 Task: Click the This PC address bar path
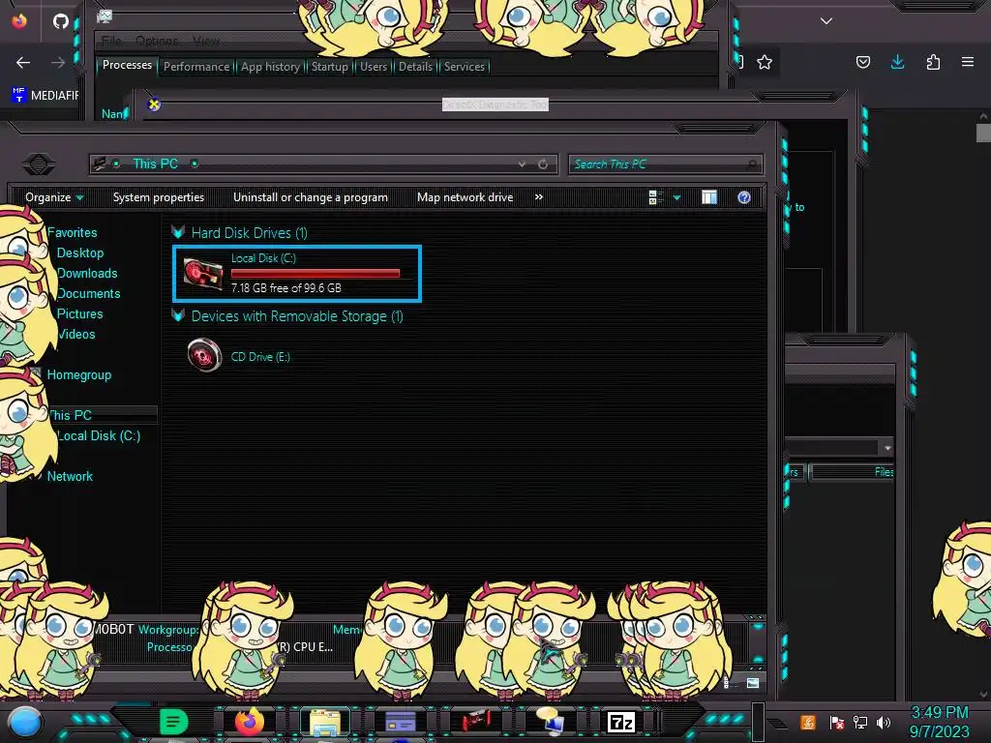(155, 163)
